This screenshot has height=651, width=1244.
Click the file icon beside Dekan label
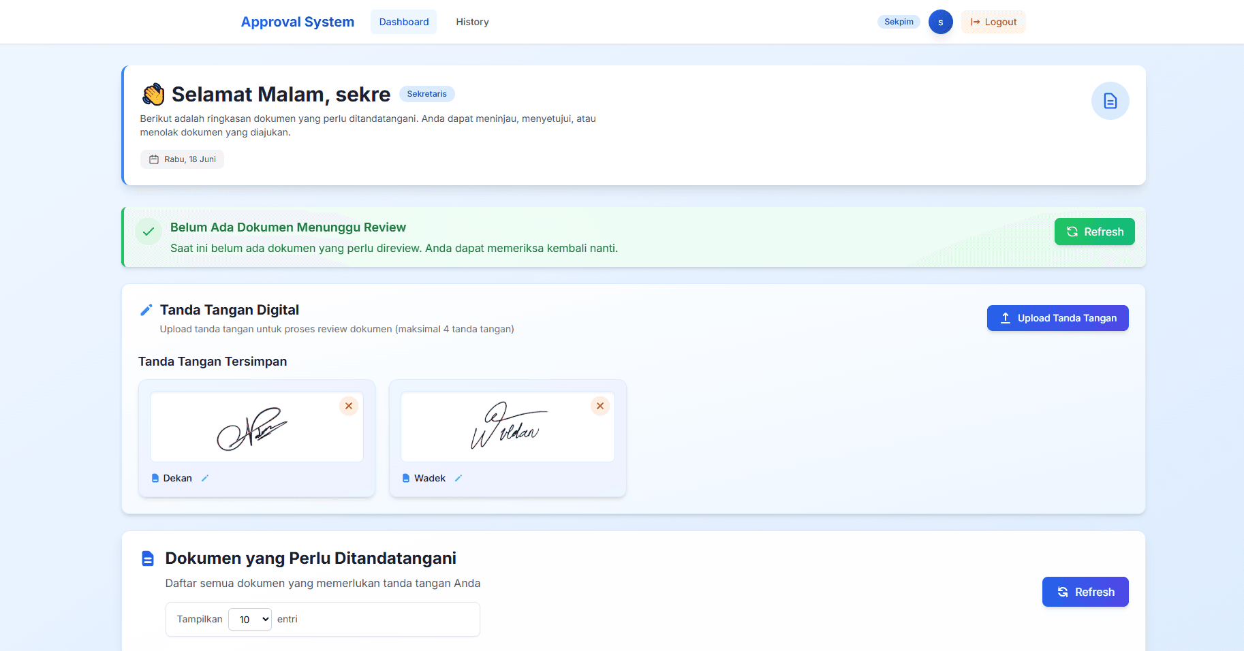[155, 478]
